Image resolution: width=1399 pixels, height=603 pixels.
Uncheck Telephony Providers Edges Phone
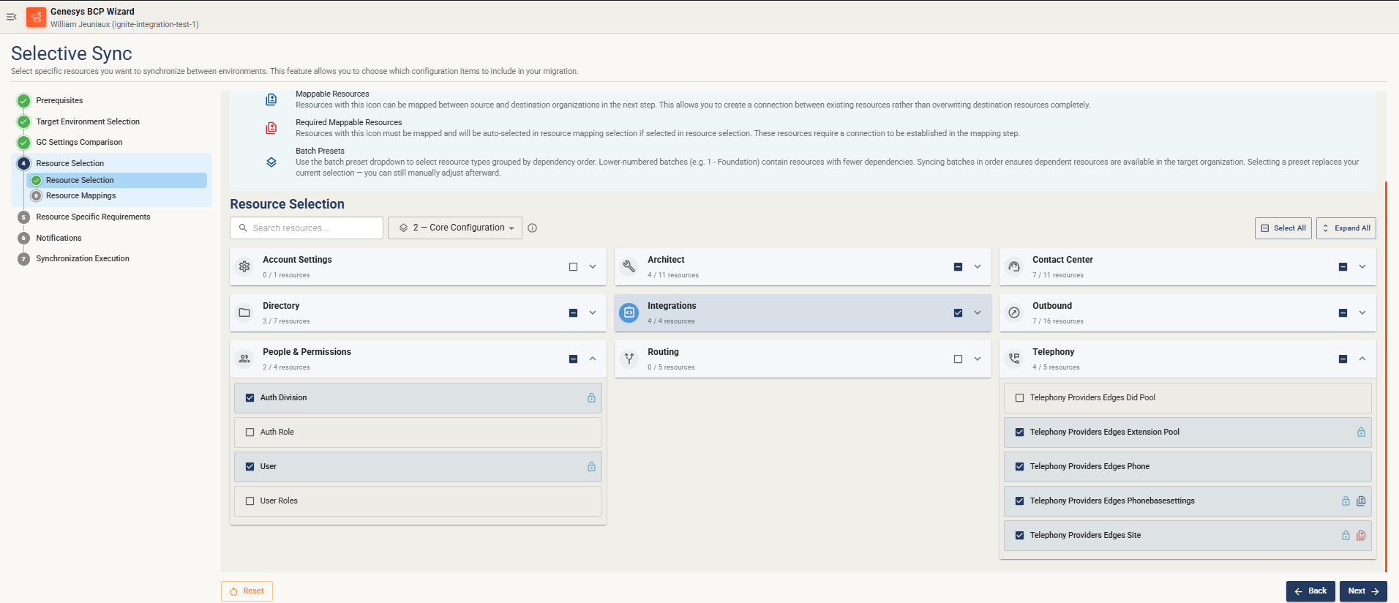pos(1020,467)
